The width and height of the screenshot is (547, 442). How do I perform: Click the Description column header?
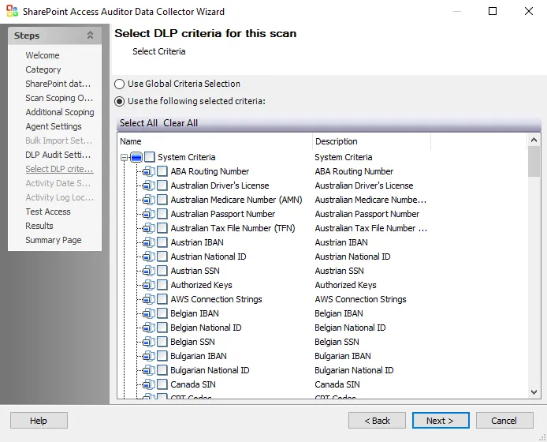[x=371, y=141]
